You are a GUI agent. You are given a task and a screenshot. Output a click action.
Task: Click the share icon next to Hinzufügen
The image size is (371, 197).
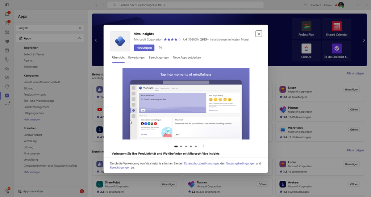pyautogui.click(x=160, y=48)
